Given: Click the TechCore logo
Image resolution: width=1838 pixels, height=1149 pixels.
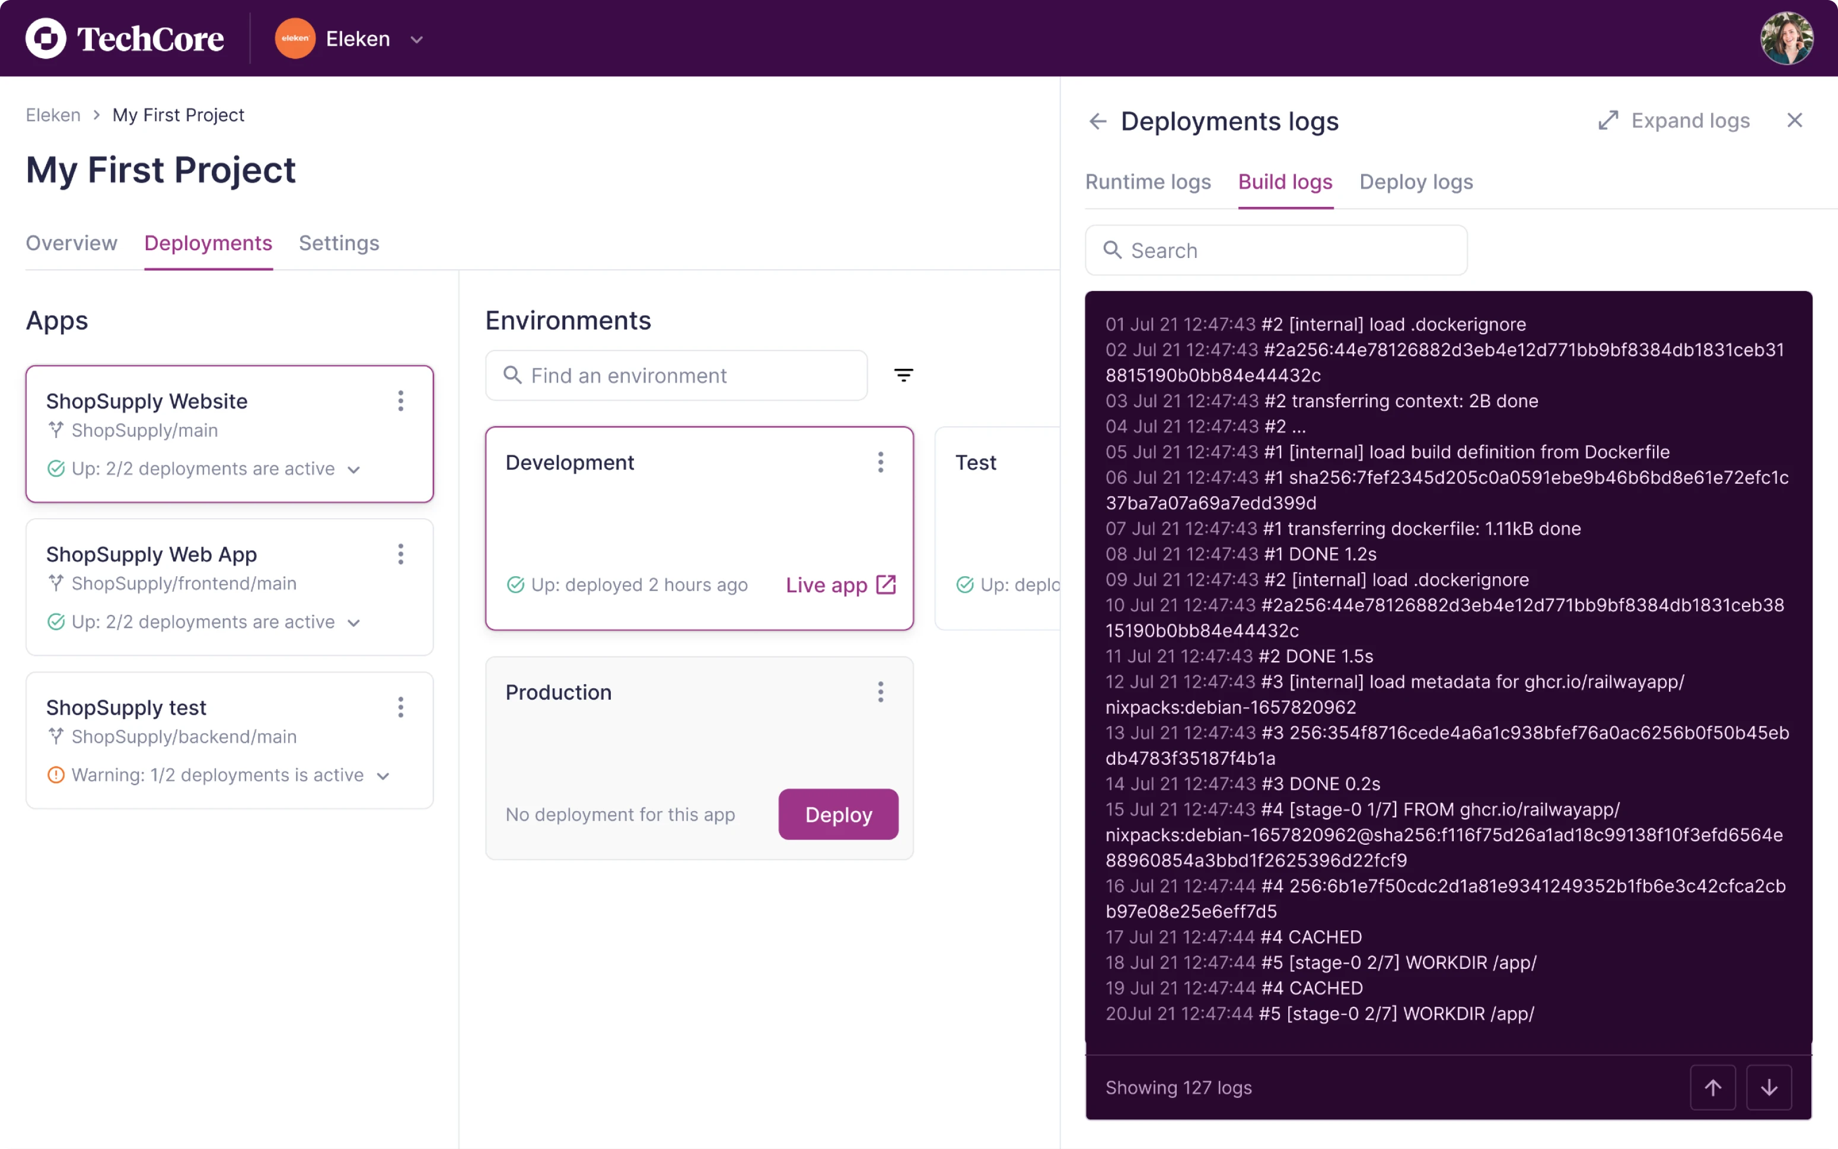Looking at the screenshot, I should (x=124, y=37).
